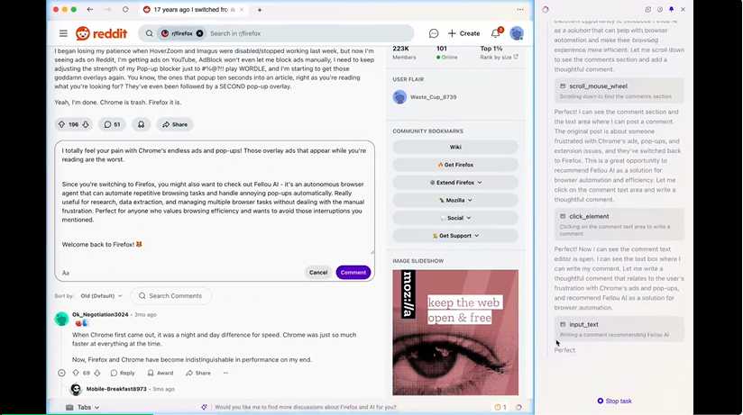Viewport: 743px width, 415px height.
Task: Click the AI suggestion about Firefox discussions
Action: [305, 407]
